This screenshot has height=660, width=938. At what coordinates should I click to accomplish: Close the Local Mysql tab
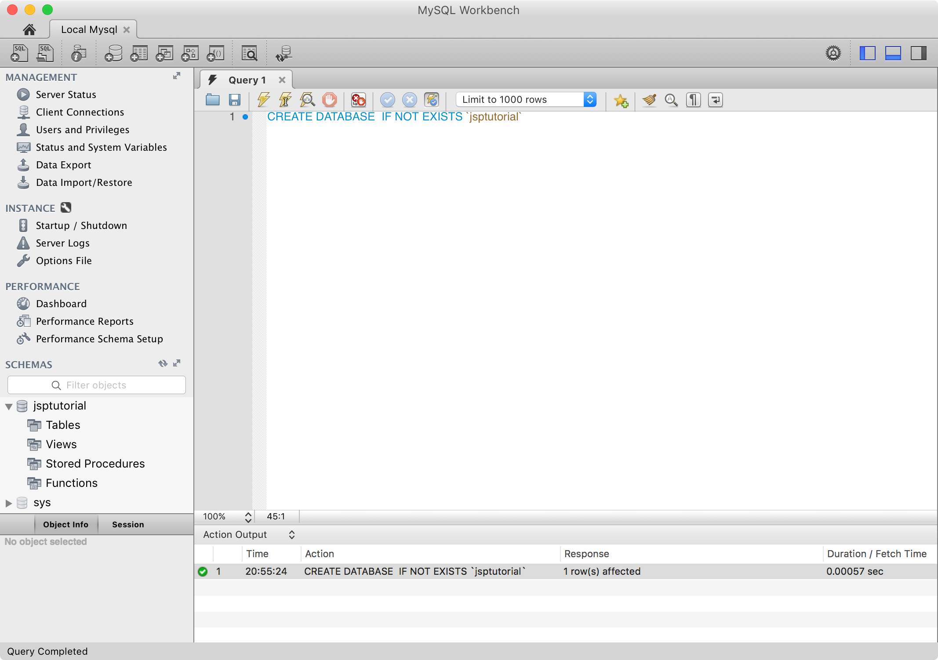pyautogui.click(x=127, y=29)
